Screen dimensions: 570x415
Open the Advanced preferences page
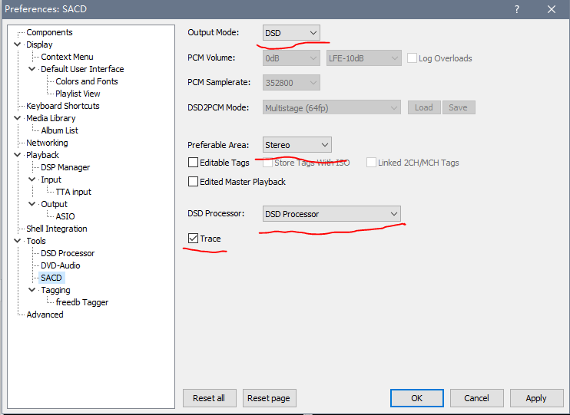45,315
